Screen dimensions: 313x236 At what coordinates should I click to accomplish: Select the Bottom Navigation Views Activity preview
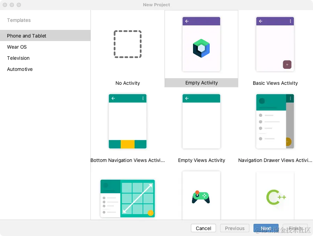(128, 121)
